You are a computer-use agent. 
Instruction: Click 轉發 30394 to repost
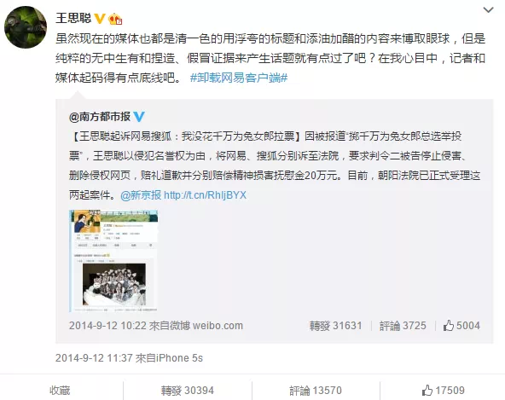pos(188,391)
